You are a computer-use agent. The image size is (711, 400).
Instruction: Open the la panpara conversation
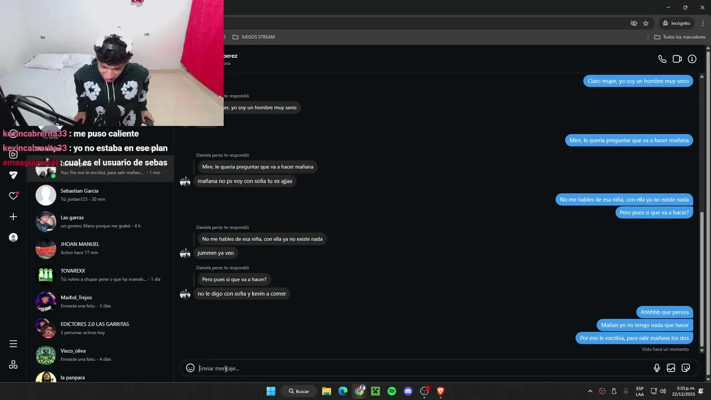click(101, 377)
